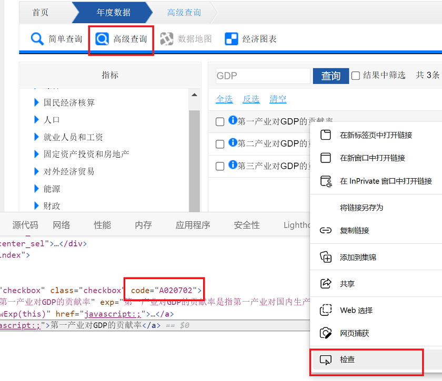The image size is (442, 381).
Task: Select the center_sel div code line
Action: (x=44, y=243)
